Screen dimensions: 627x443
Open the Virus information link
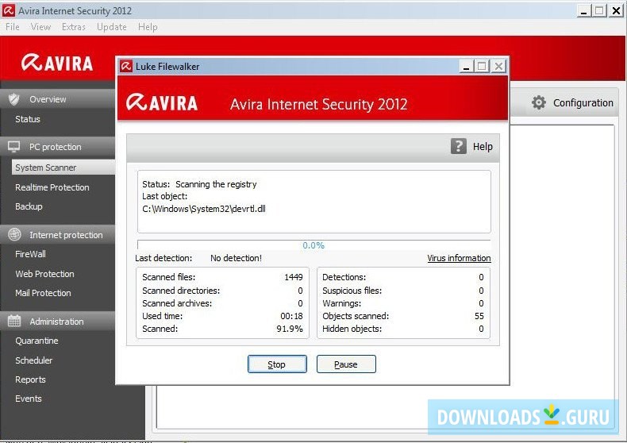pyautogui.click(x=459, y=258)
